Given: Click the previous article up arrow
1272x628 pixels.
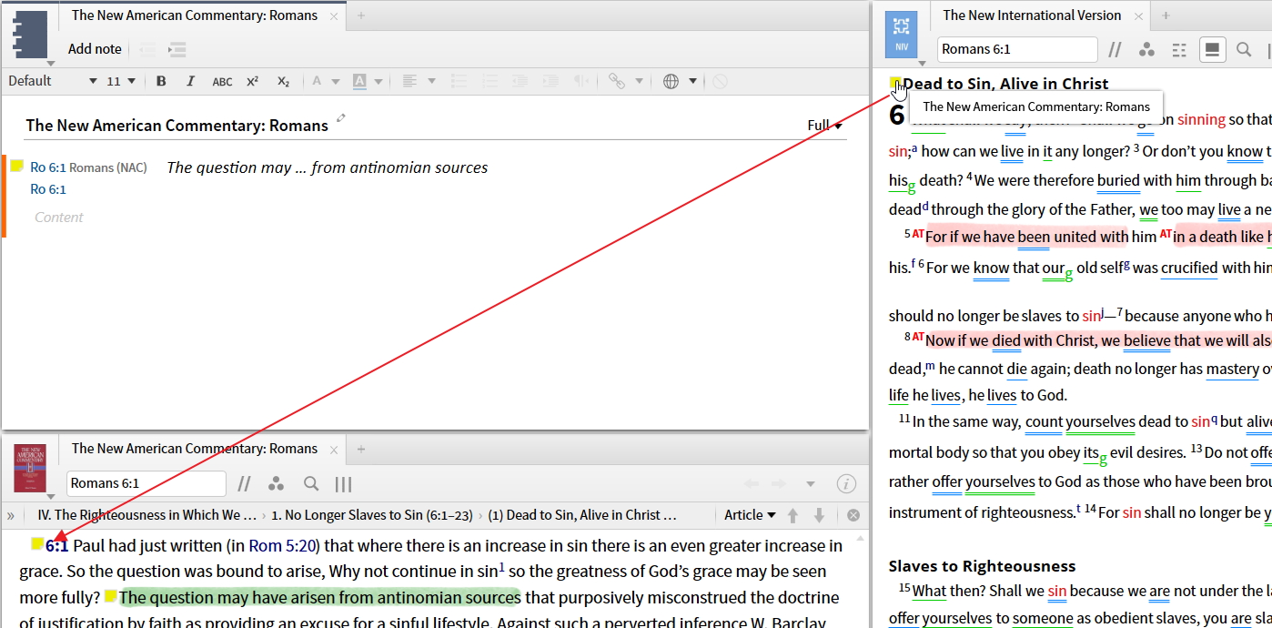Looking at the screenshot, I should click(792, 515).
